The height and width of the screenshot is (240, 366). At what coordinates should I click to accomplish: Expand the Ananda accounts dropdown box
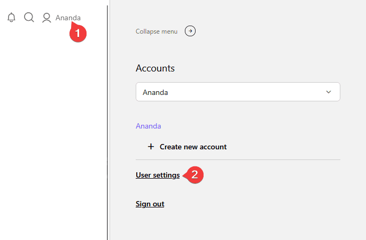click(238, 92)
